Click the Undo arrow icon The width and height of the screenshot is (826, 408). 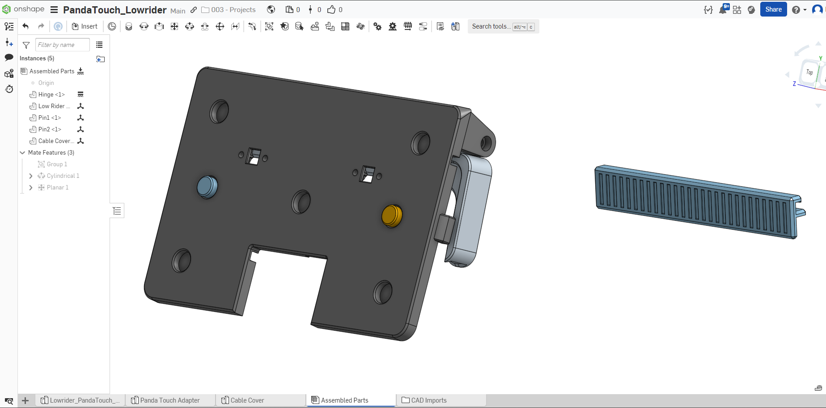pyautogui.click(x=25, y=26)
